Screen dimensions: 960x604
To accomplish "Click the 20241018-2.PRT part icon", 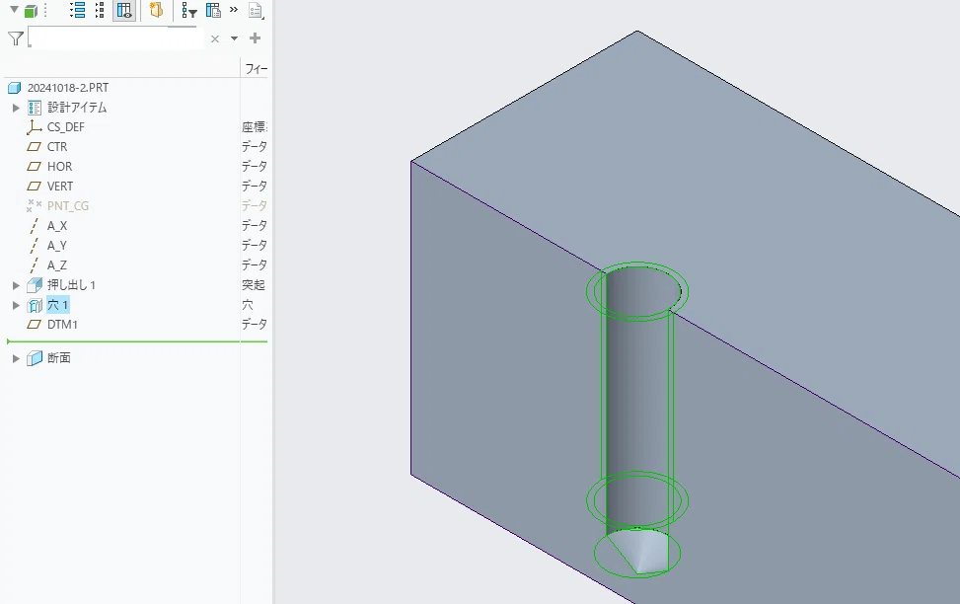I will 15,88.
